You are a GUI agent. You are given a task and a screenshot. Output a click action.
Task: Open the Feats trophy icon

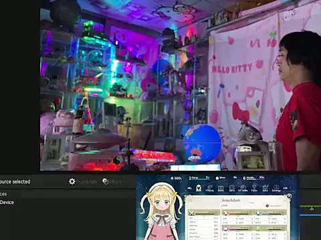(254, 188)
